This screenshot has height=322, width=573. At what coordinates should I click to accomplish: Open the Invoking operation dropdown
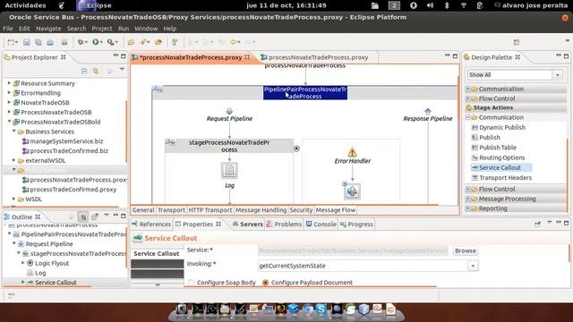tap(473, 266)
